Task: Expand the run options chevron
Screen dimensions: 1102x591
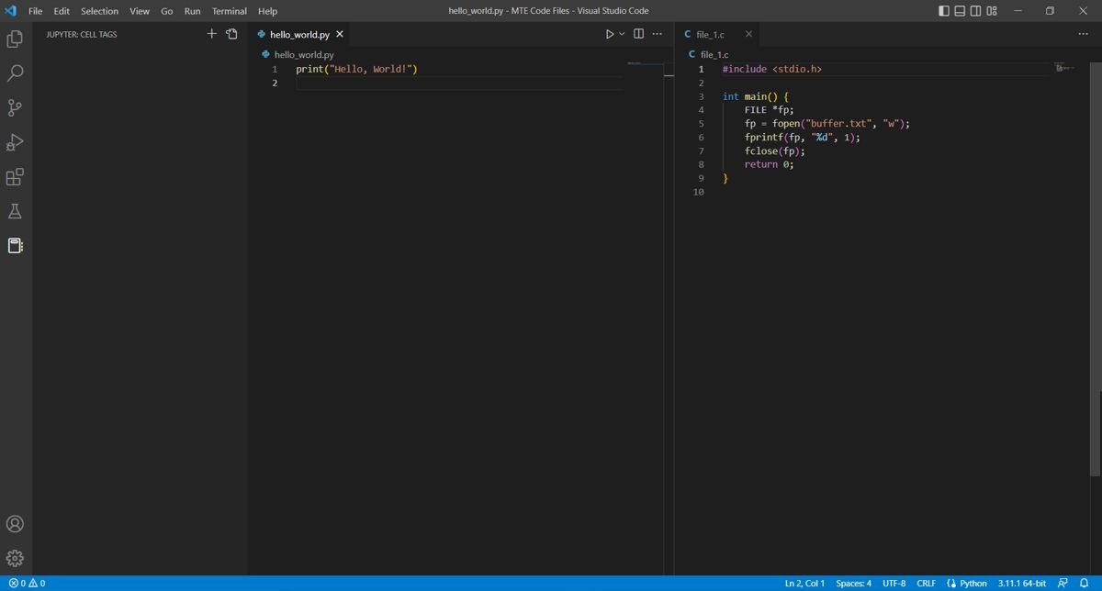Action: [x=621, y=33]
